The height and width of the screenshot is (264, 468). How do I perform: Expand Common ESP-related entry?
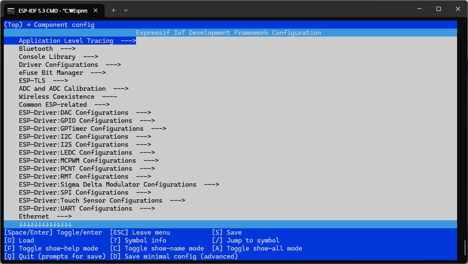pos(64,105)
